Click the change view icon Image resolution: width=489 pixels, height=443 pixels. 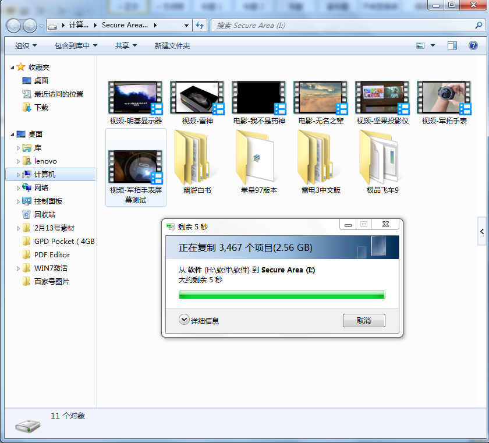420,45
